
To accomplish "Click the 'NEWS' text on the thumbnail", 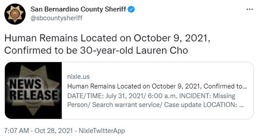I will 26,84.
